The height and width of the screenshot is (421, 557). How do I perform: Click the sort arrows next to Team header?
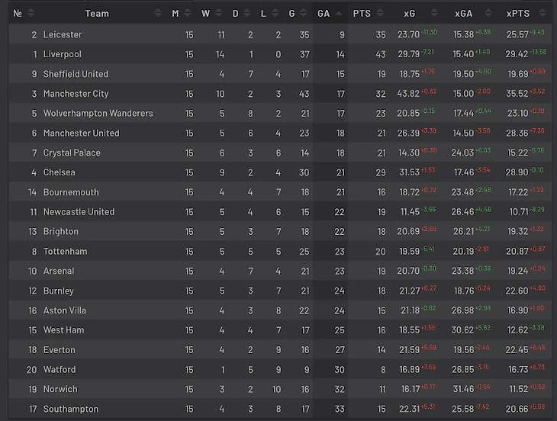(158, 14)
